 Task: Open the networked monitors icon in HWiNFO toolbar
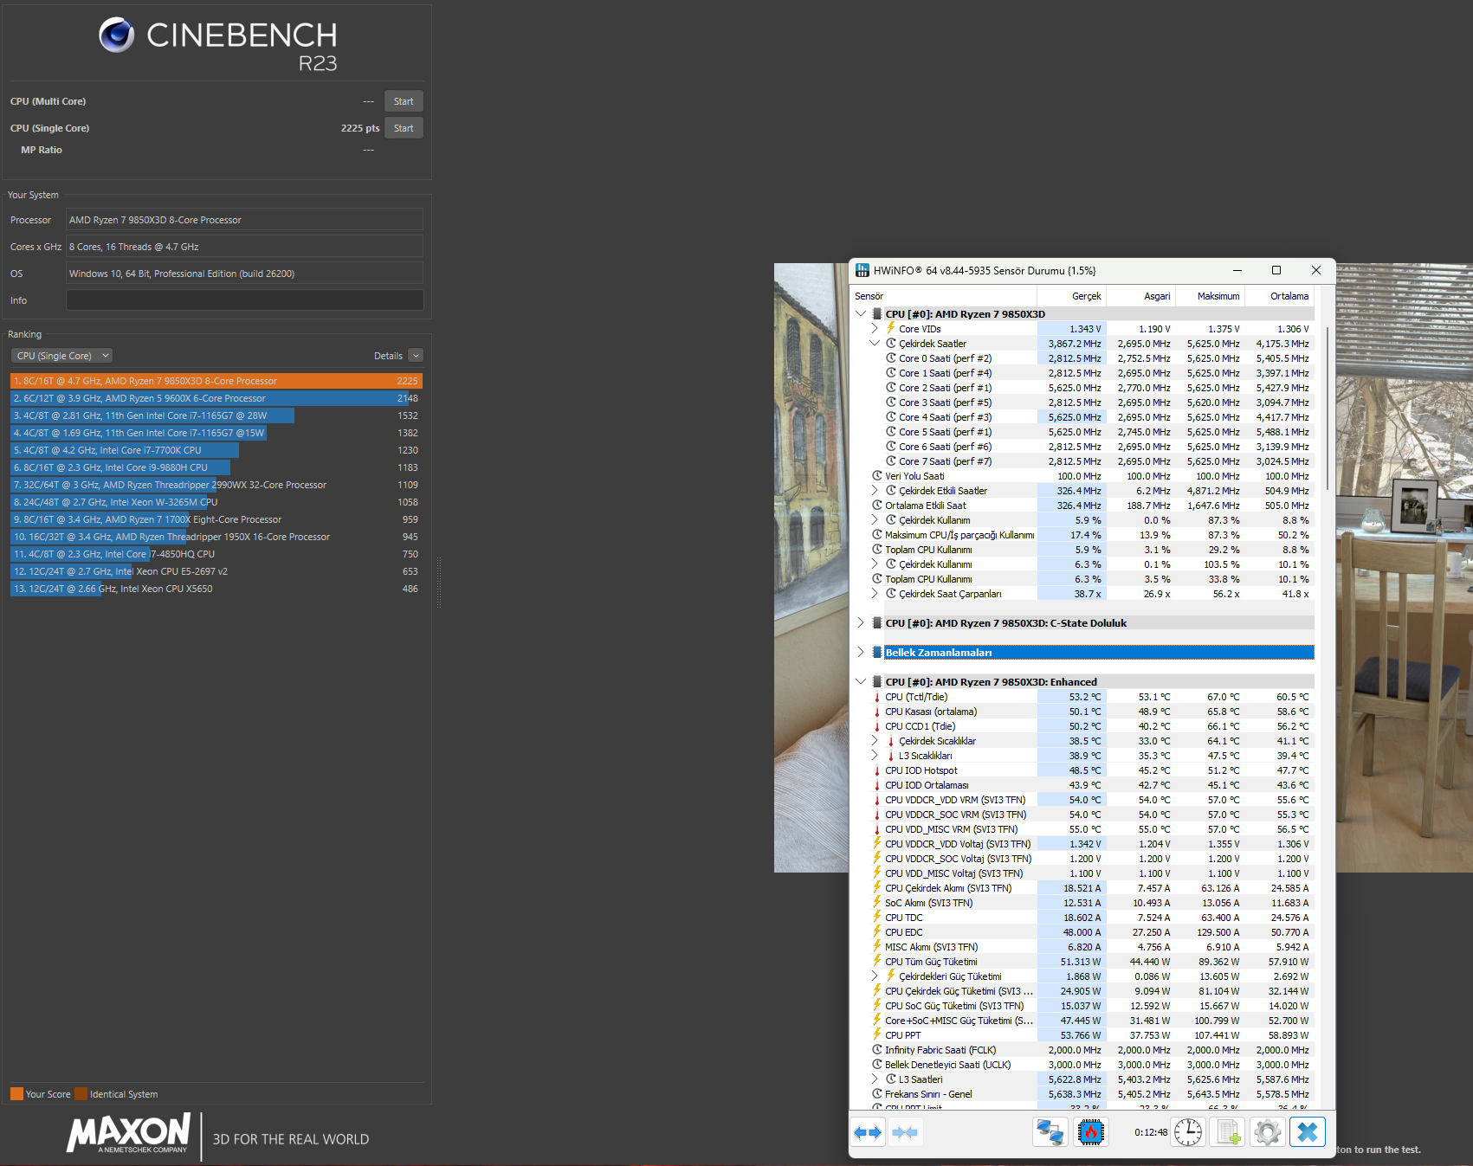1050,1132
